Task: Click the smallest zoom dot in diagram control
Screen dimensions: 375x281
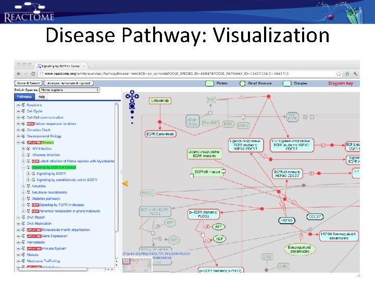Action: point(132,123)
